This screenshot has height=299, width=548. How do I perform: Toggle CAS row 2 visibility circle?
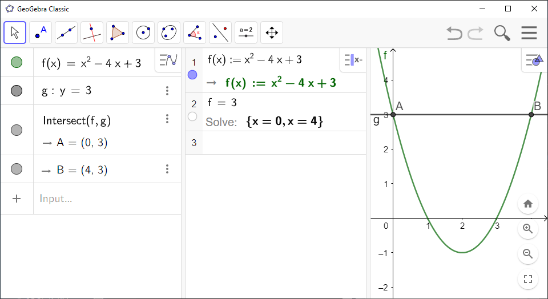[192, 116]
